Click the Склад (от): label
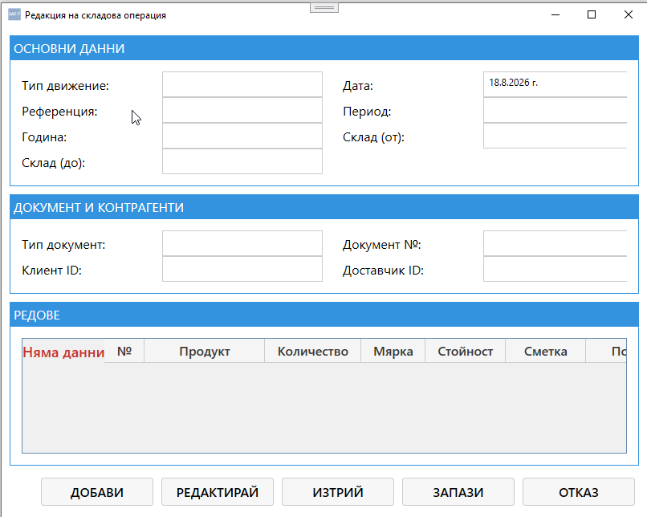 373,137
